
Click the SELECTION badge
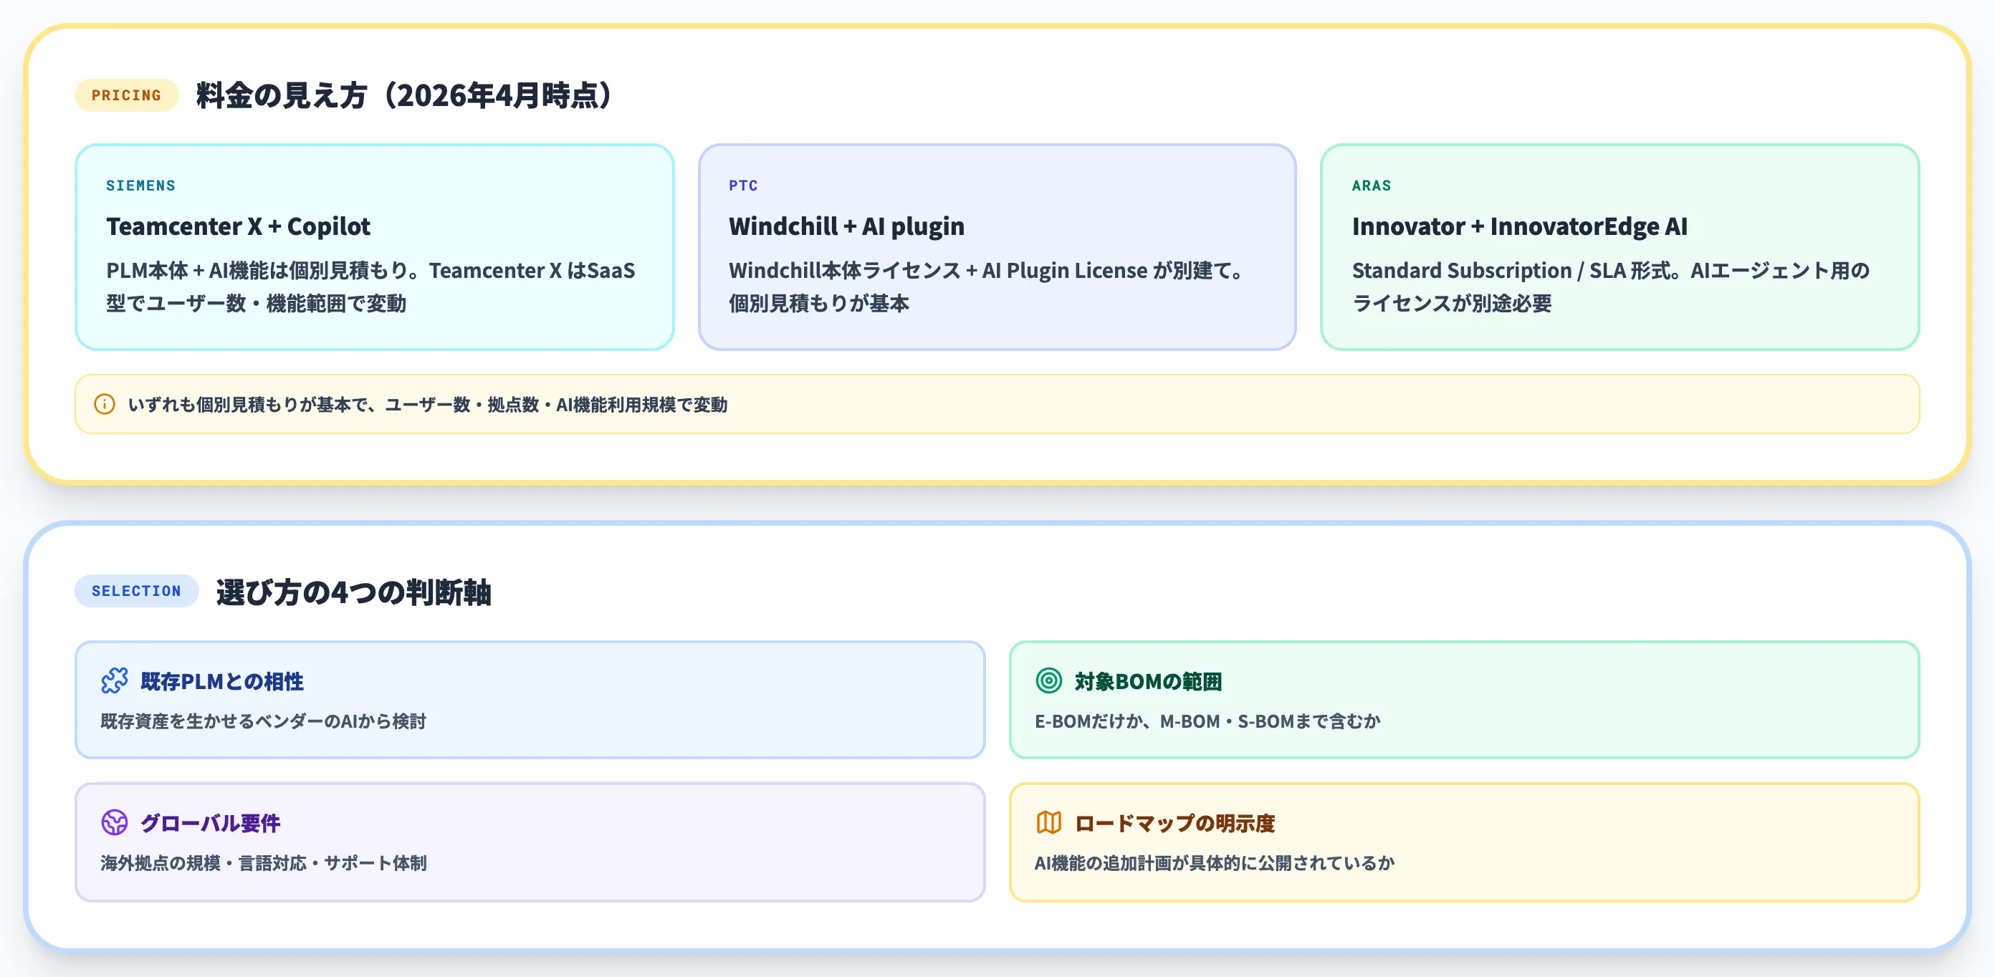click(136, 591)
